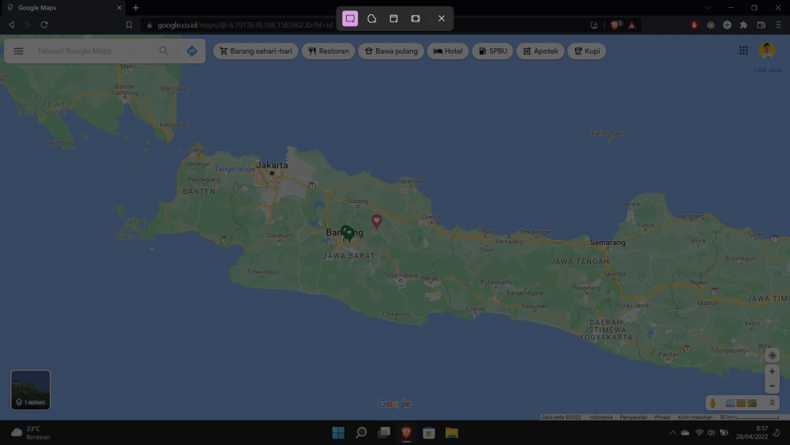Screen dimensions: 790x445
Task: Click the directions (Rute) icon
Action: (192, 51)
